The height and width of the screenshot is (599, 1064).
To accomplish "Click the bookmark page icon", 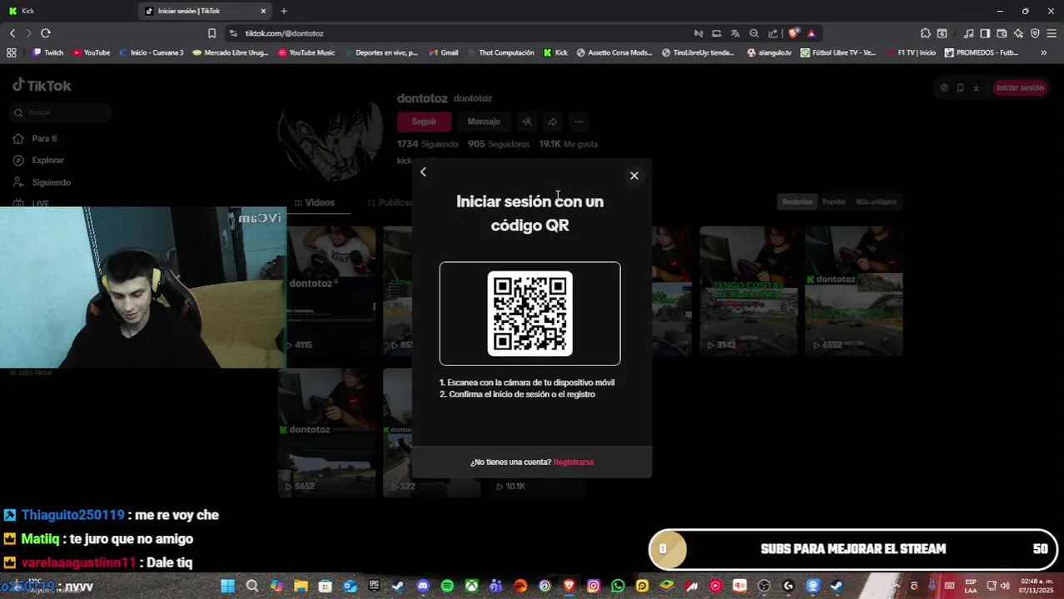I will 211,33.
